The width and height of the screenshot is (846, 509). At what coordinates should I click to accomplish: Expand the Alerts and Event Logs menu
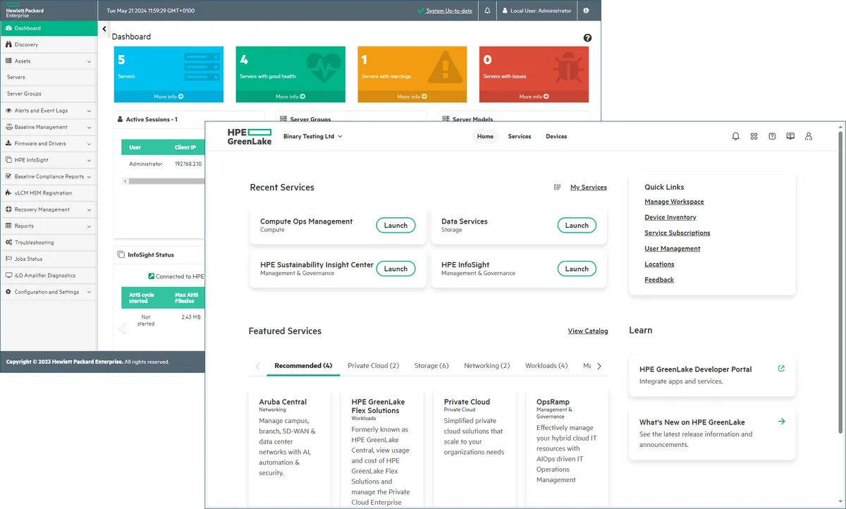point(48,111)
